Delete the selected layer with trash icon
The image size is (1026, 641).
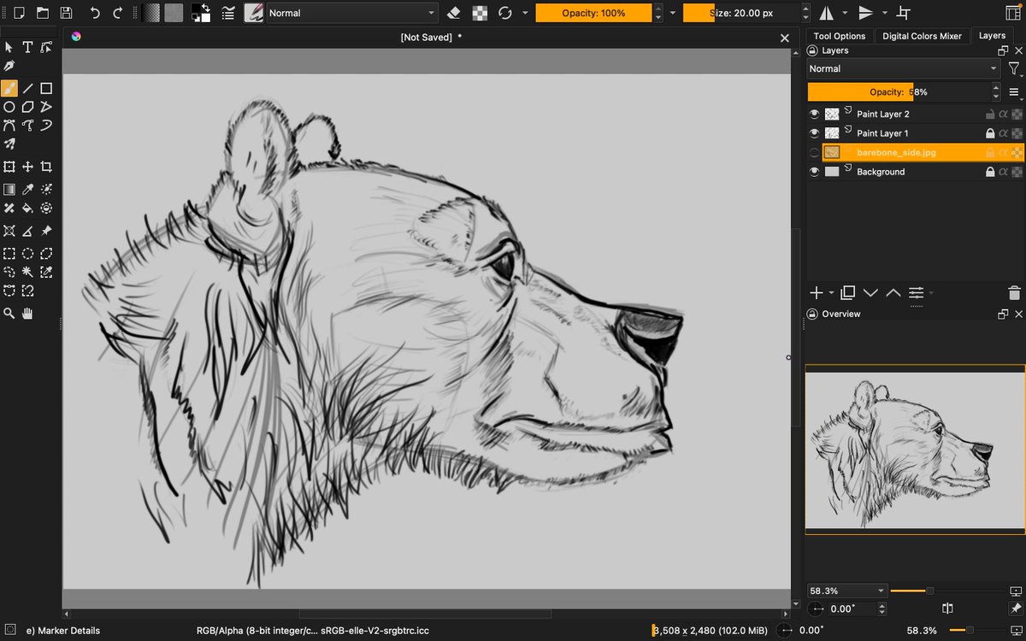[x=1014, y=292]
